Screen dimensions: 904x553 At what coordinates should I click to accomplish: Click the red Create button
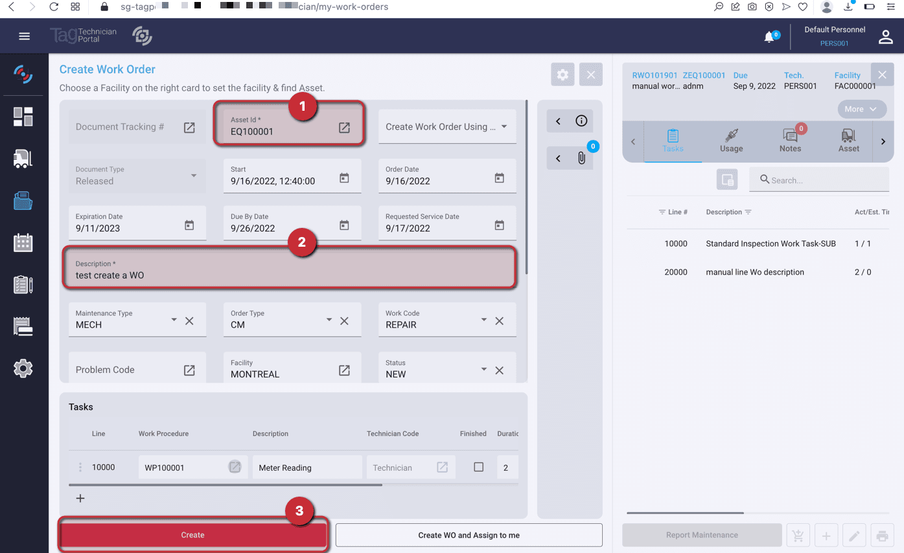(x=192, y=535)
